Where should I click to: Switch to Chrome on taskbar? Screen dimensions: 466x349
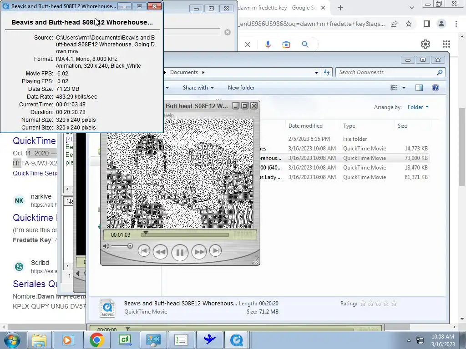96,340
